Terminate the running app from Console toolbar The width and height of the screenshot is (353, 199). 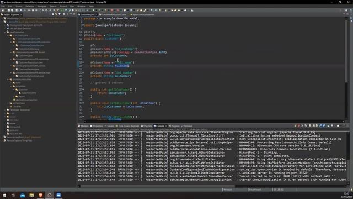[x=299, y=125]
